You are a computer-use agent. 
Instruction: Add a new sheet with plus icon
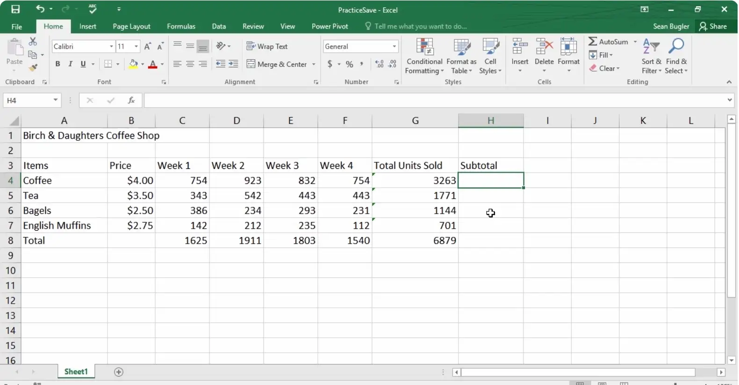click(x=119, y=372)
